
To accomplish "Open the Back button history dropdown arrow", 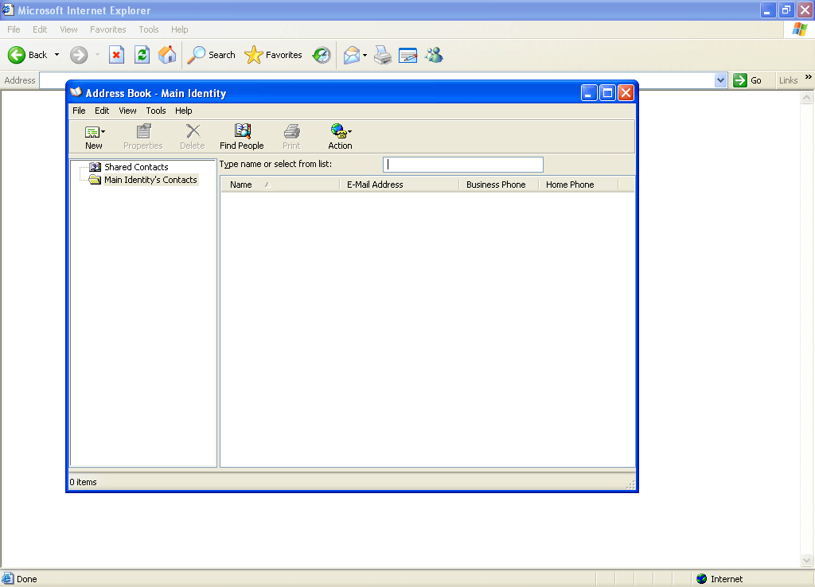I will (57, 55).
